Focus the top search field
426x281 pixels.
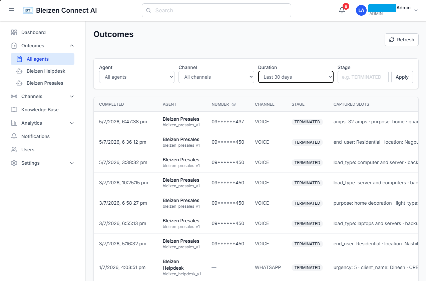coord(217,10)
